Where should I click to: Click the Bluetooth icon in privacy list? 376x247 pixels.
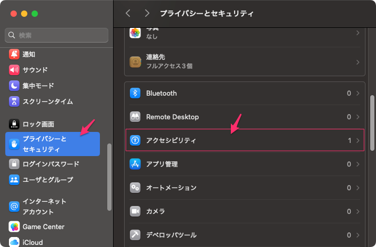tap(135, 93)
